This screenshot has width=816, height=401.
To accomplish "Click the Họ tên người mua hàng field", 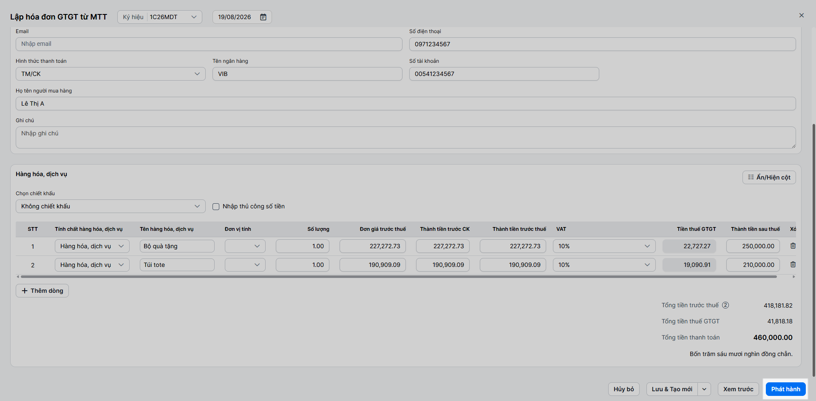I will pyautogui.click(x=406, y=104).
